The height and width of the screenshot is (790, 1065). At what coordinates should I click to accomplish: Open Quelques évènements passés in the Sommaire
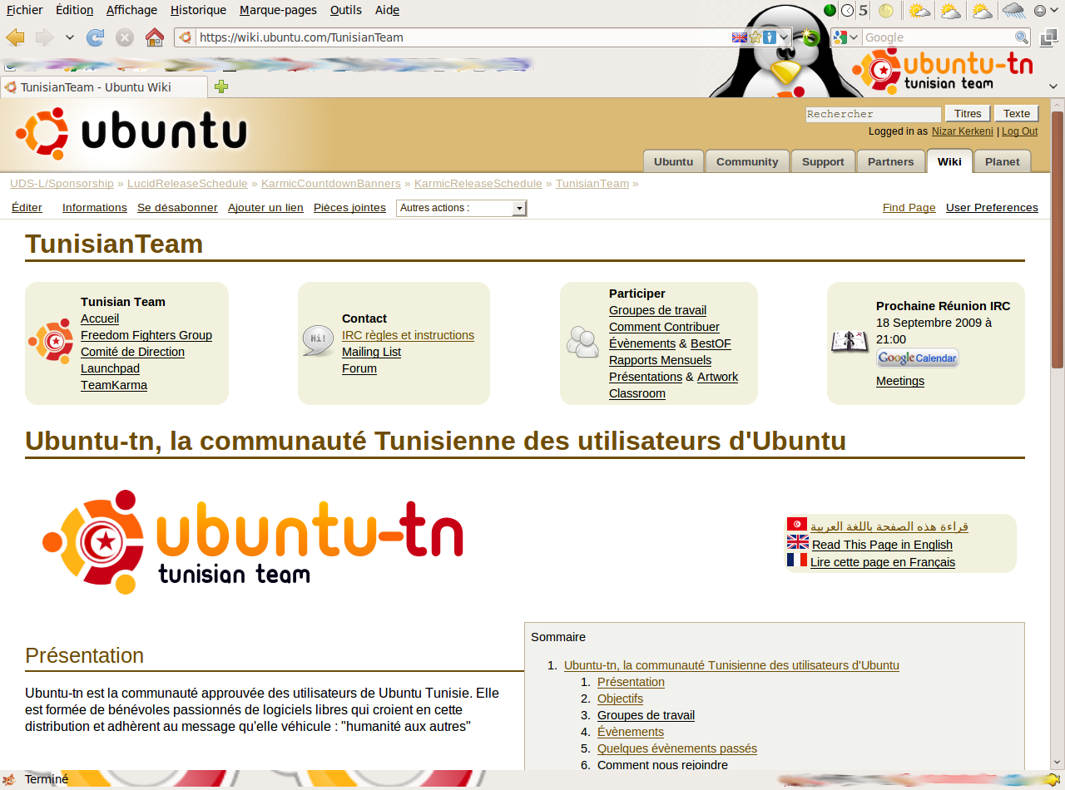click(x=677, y=748)
